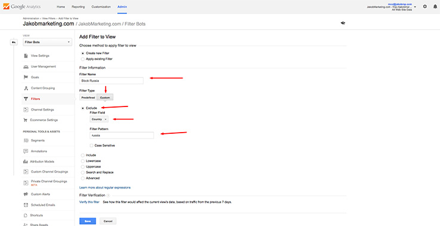Open the Filter Bots view dropdown
The height and width of the screenshot is (226, 440).
[x=48, y=42]
